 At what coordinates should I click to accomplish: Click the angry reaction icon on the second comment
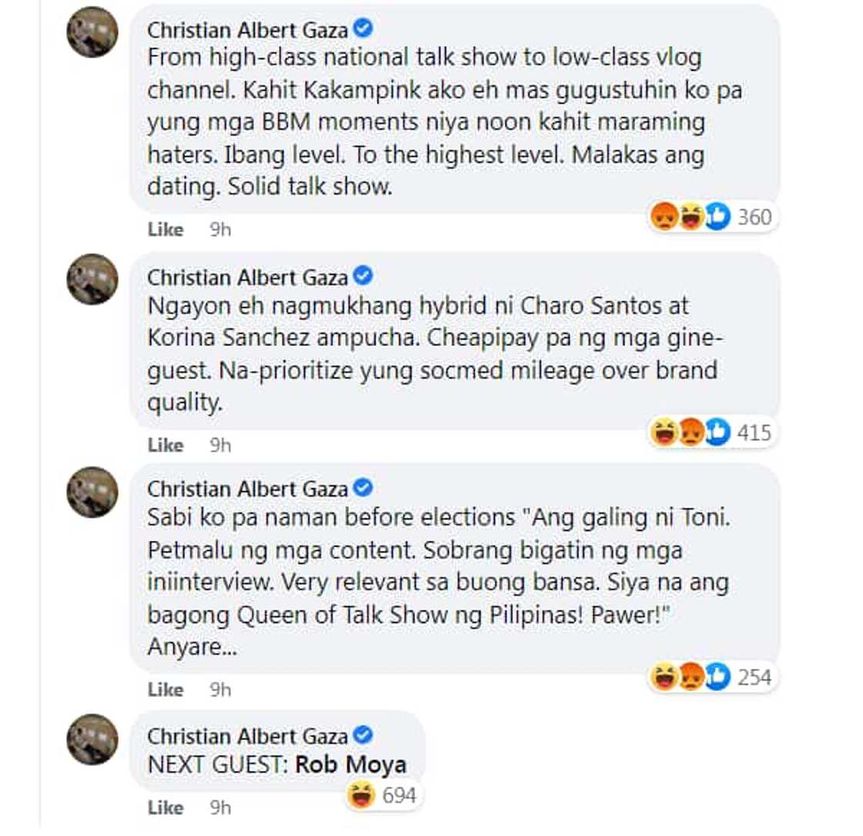pyautogui.click(x=690, y=433)
